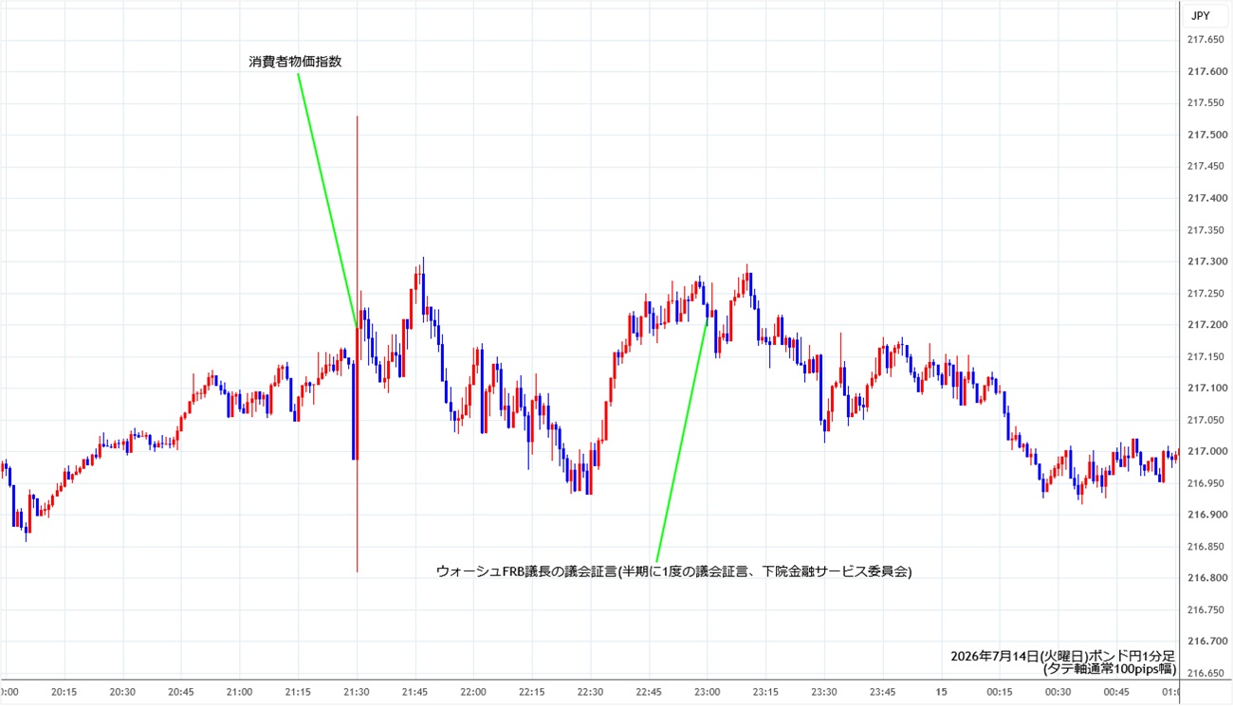Viewport: 1233px width, 706px height.
Task: Click the 22:00 time axis label
Action: click(473, 692)
